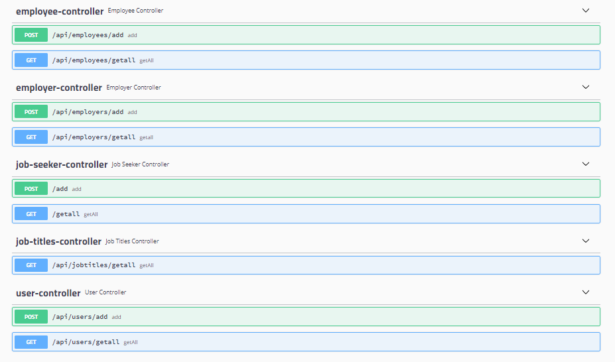Click POST badge for /api/users/add
The width and height of the screenshot is (615, 362).
click(x=31, y=316)
